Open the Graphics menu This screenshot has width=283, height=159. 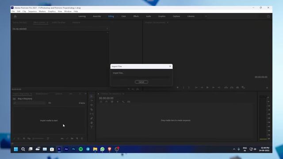(52, 11)
